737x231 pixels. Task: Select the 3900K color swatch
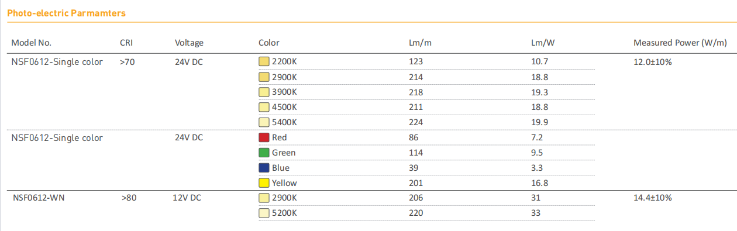(264, 92)
